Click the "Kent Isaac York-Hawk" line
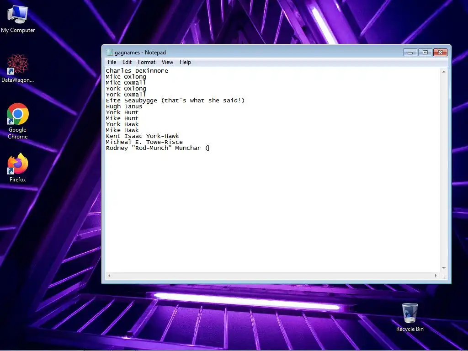The height and width of the screenshot is (351, 468). tap(143, 136)
